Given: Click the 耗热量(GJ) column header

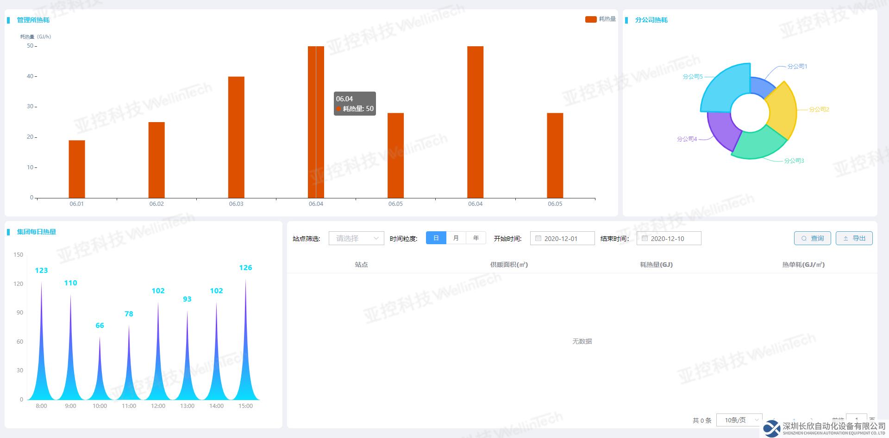Looking at the screenshot, I should click(x=656, y=265).
